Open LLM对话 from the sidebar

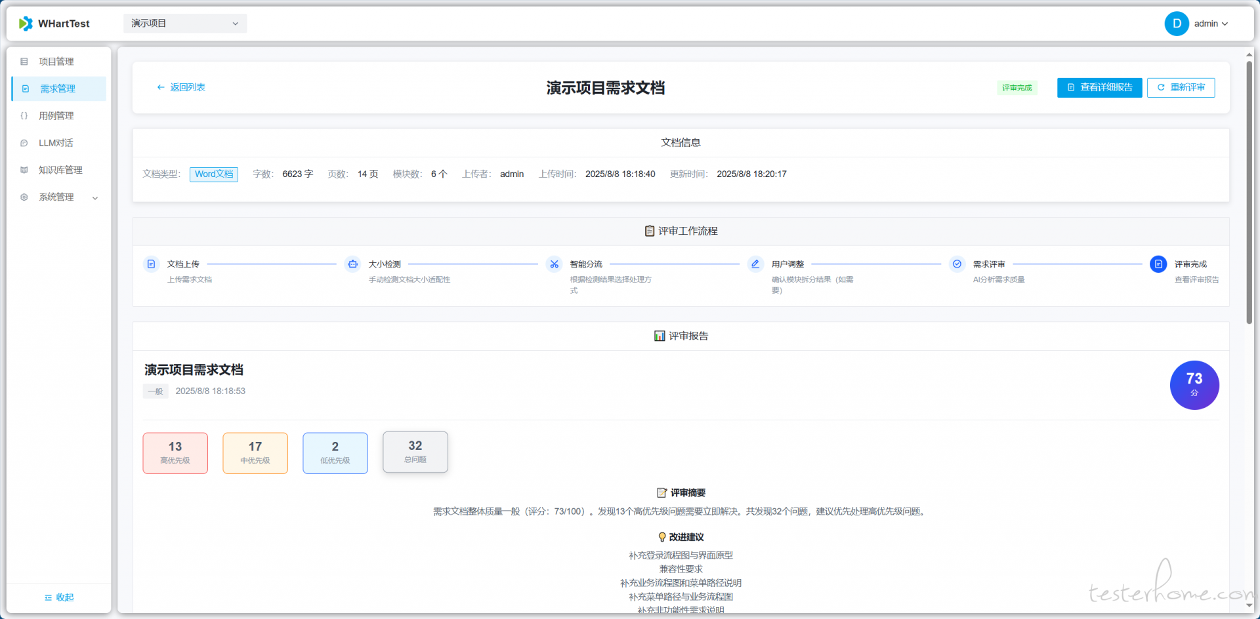coord(56,143)
